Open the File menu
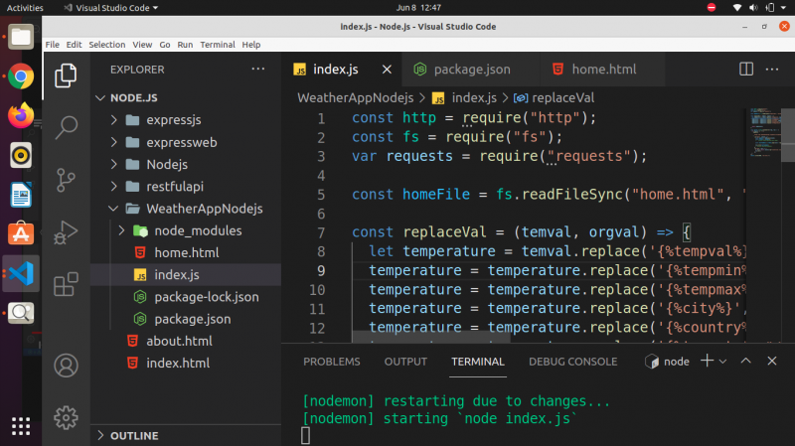The width and height of the screenshot is (795, 446). pos(53,45)
